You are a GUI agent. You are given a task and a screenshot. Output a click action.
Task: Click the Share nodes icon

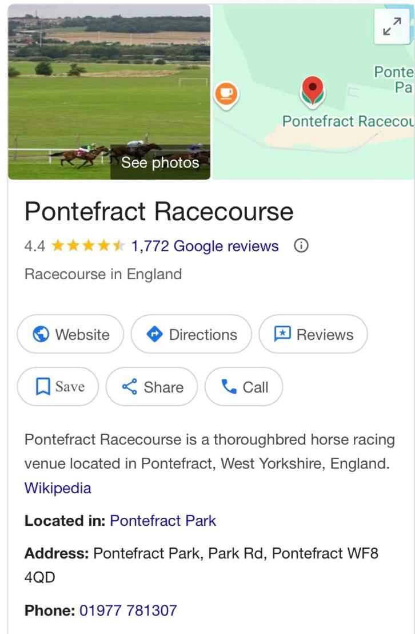click(x=130, y=387)
